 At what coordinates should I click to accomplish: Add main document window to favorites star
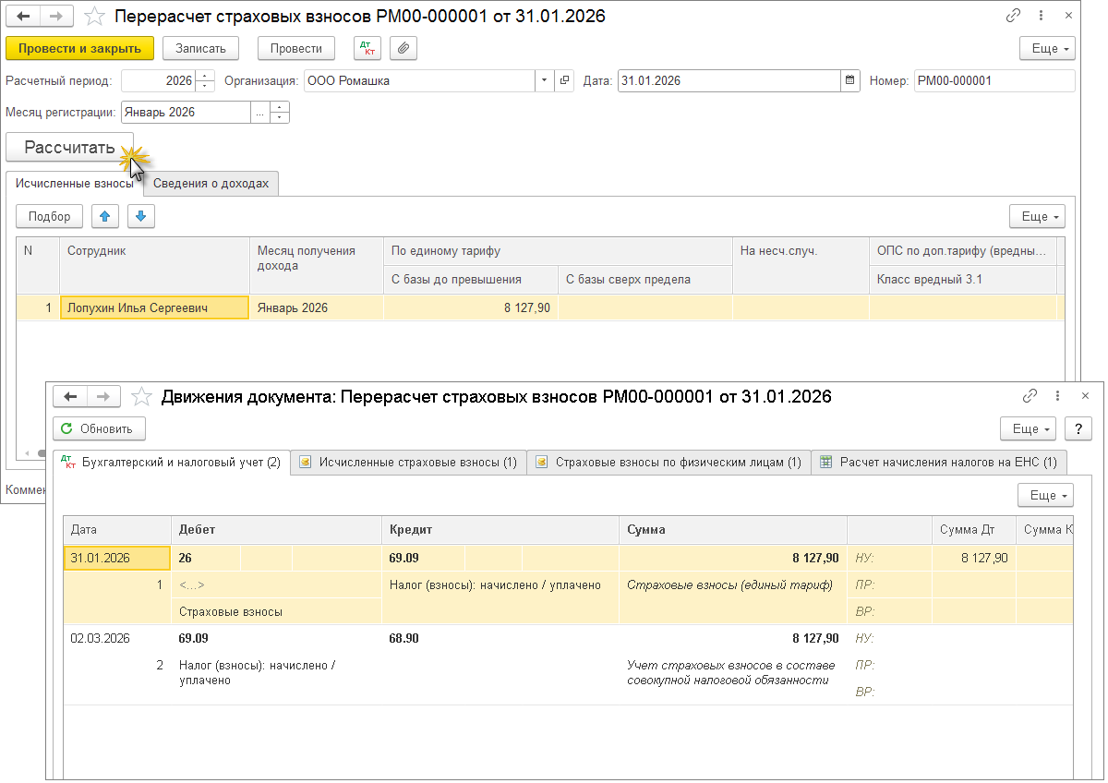(x=94, y=17)
